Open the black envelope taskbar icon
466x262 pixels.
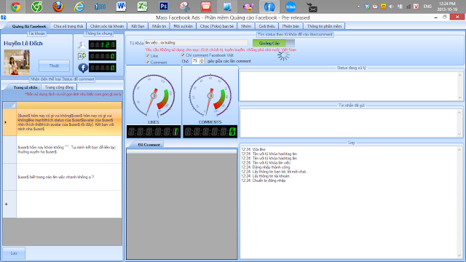312,7
